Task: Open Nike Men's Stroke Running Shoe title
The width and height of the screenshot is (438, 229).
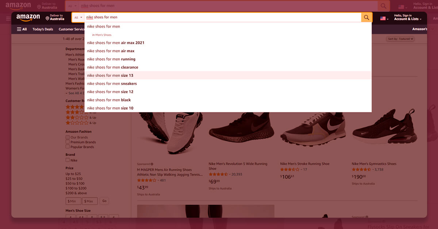Action: pyautogui.click(x=305, y=164)
